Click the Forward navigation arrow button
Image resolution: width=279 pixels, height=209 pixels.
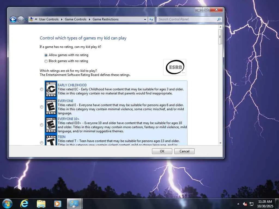coord(21,19)
